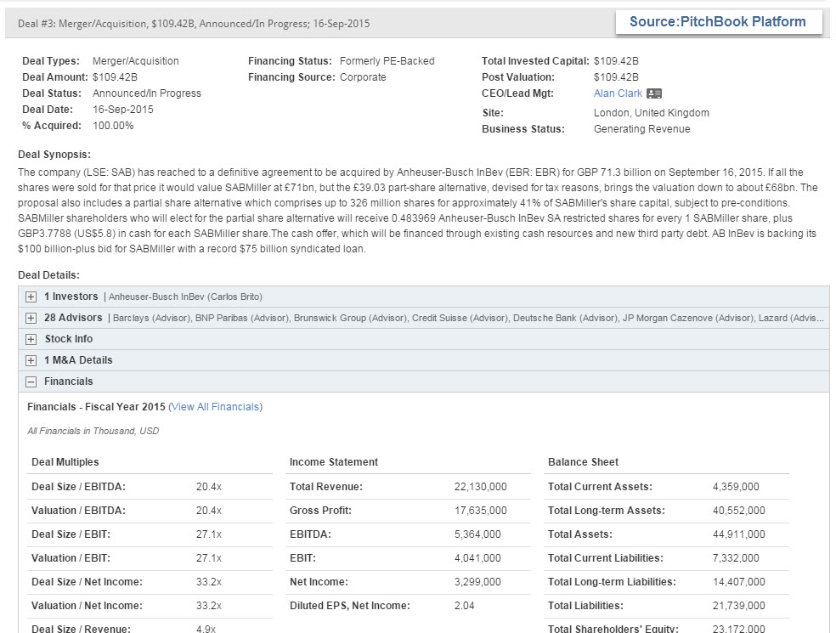Click the All Financials in Thousand, USD note
The width and height of the screenshot is (836, 633).
pos(93,431)
